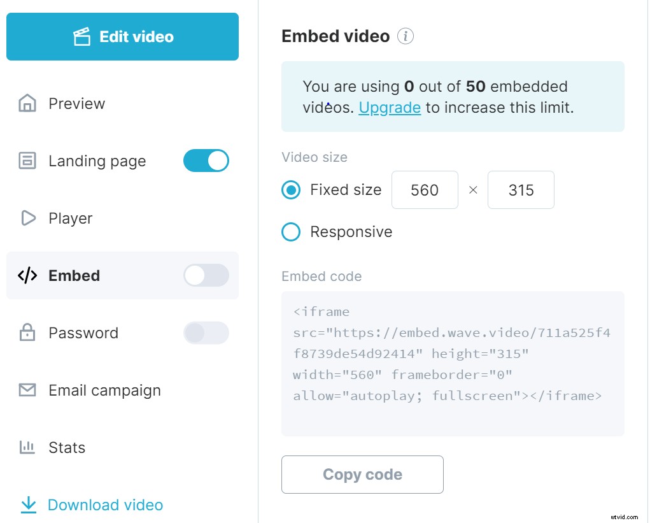
Task: Click the Player play icon
Action: pos(27,218)
